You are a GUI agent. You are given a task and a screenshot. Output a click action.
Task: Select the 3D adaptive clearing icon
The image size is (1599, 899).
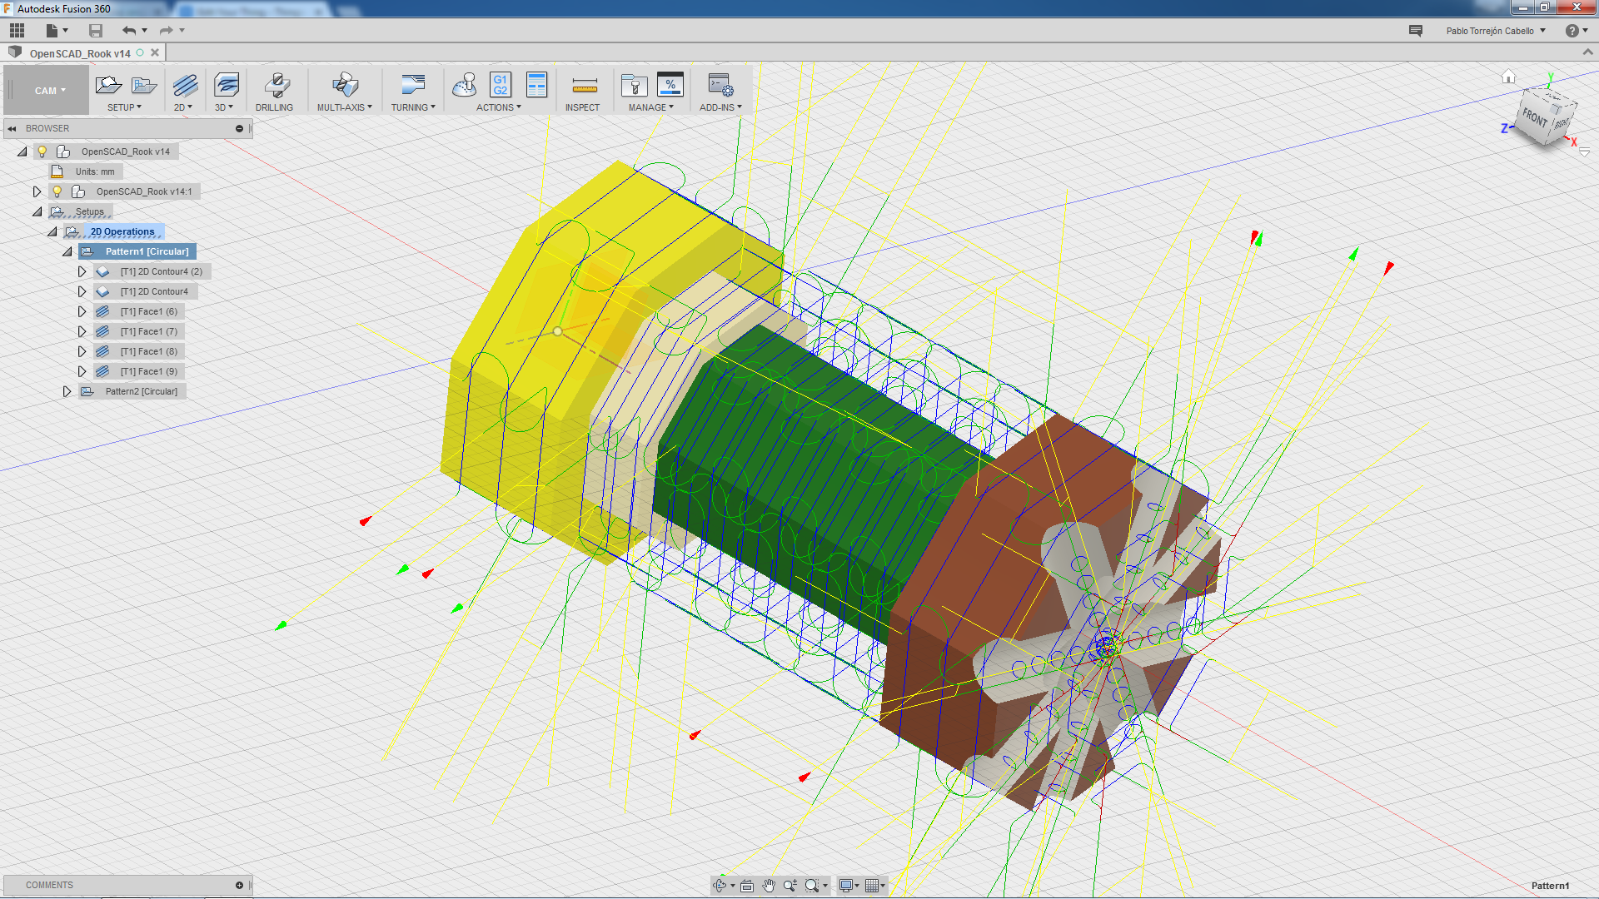(x=227, y=85)
